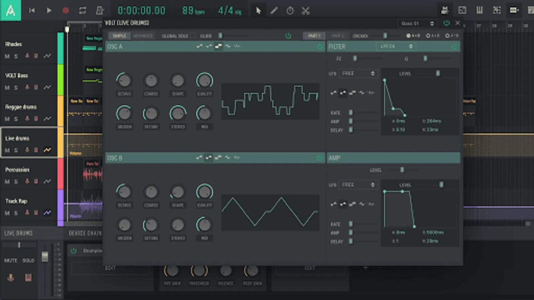The image size is (534, 300).
Task: Mute the Rhodes track
Action: [x=7, y=56]
